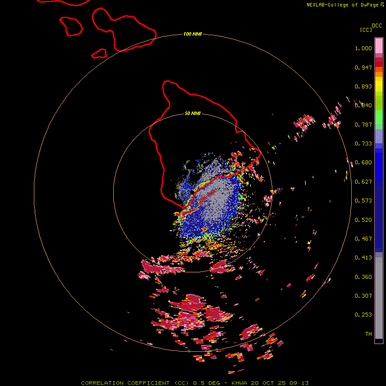Screen dimensions: 386x386
Task: Select the 0.520 scale value
Action: [363, 220]
